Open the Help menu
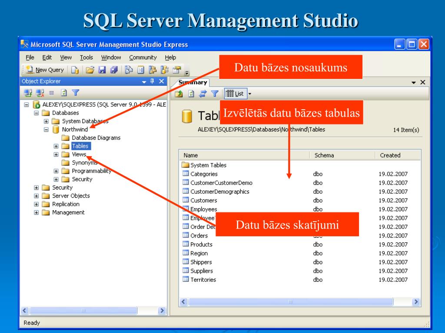 click(x=170, y=58)
